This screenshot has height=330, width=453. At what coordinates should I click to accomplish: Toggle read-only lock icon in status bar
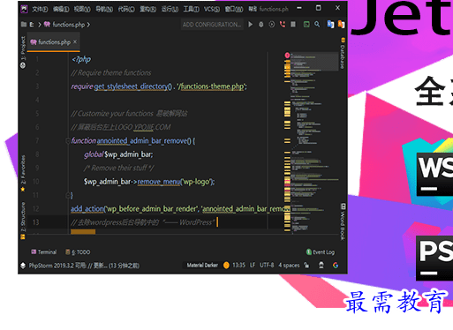(x=306, y=266)
